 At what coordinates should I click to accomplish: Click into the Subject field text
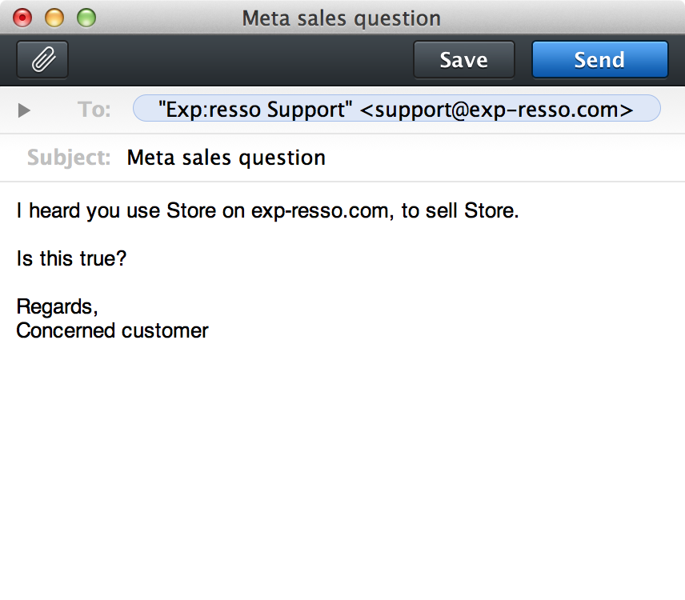[x=226, y=158]
